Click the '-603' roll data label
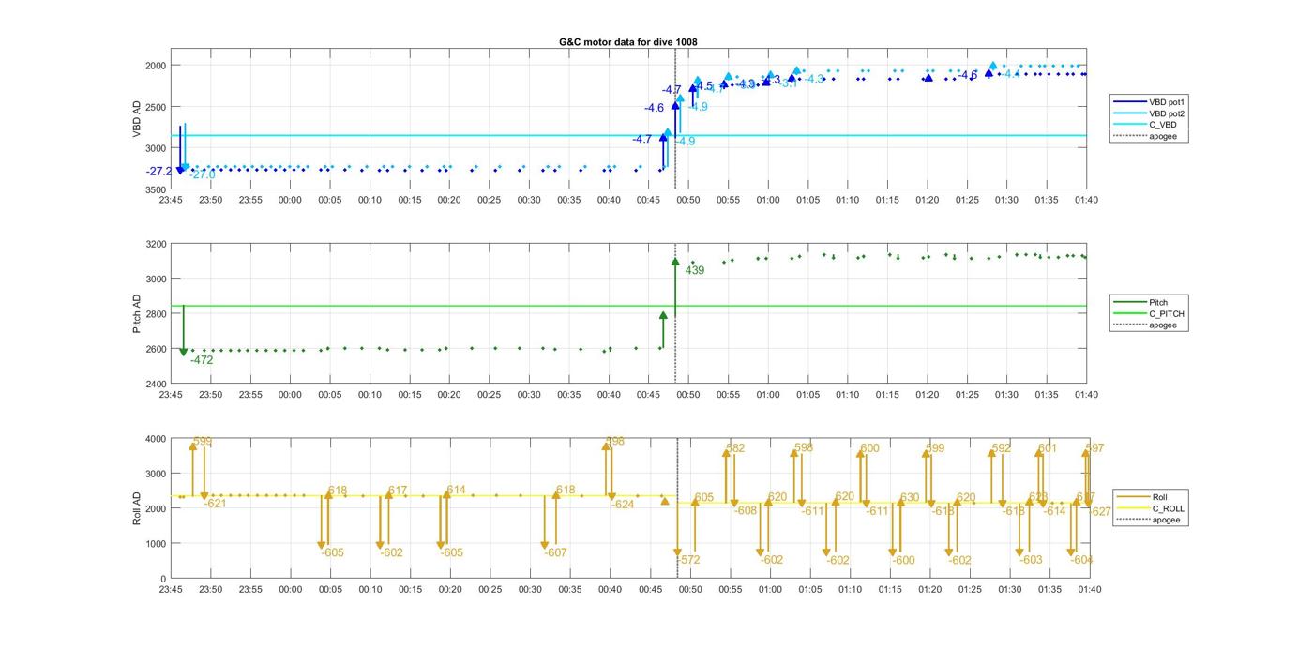The height and width of the screenshot is (650, 1313). pyautogui.click(x=1031, y=560)
